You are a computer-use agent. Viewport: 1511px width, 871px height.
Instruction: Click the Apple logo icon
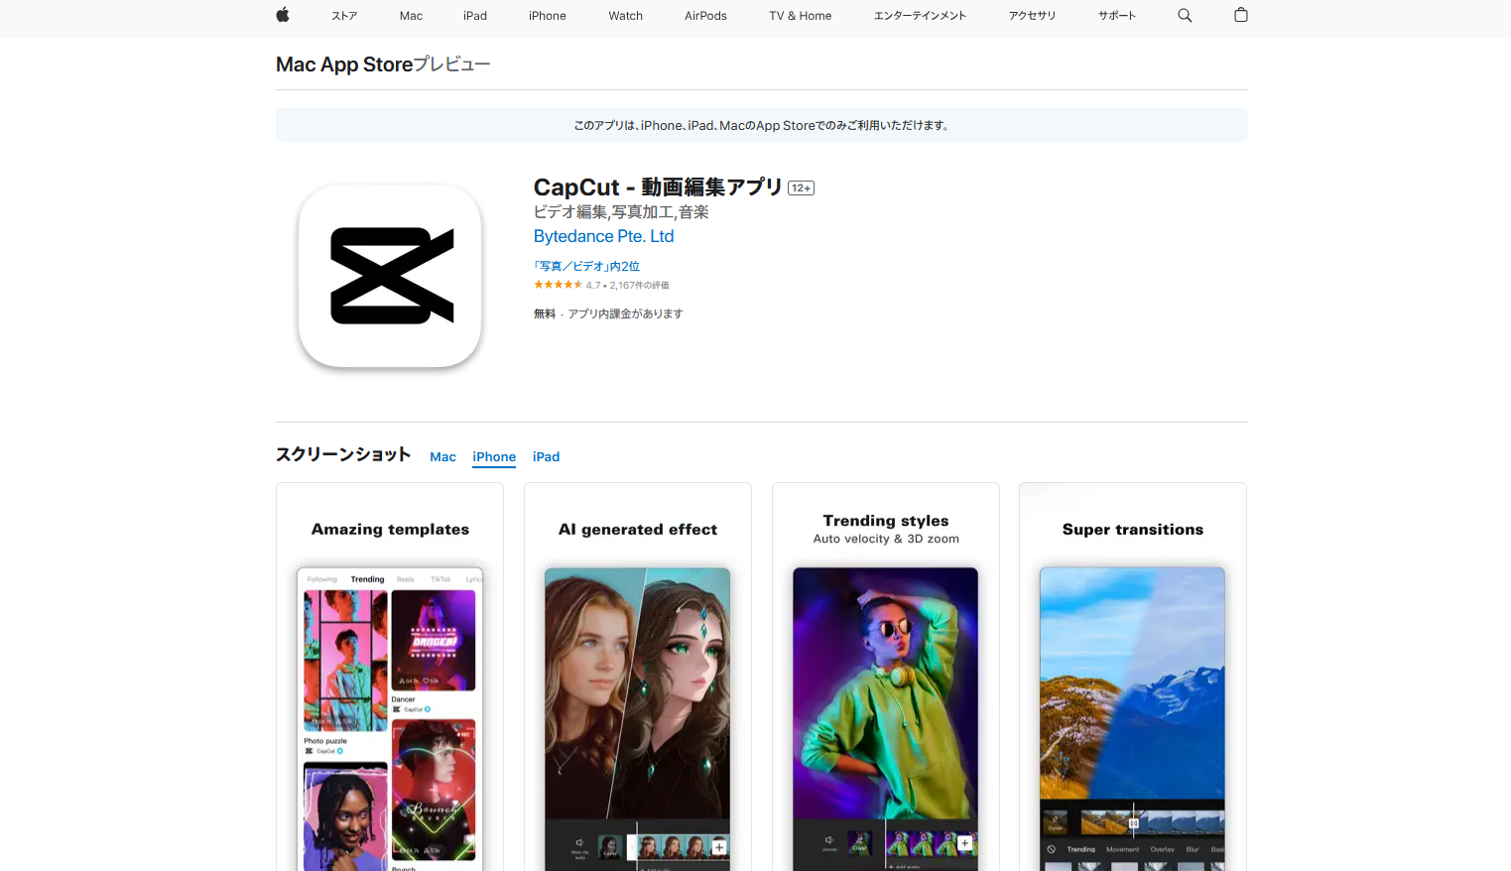[283, 15]
